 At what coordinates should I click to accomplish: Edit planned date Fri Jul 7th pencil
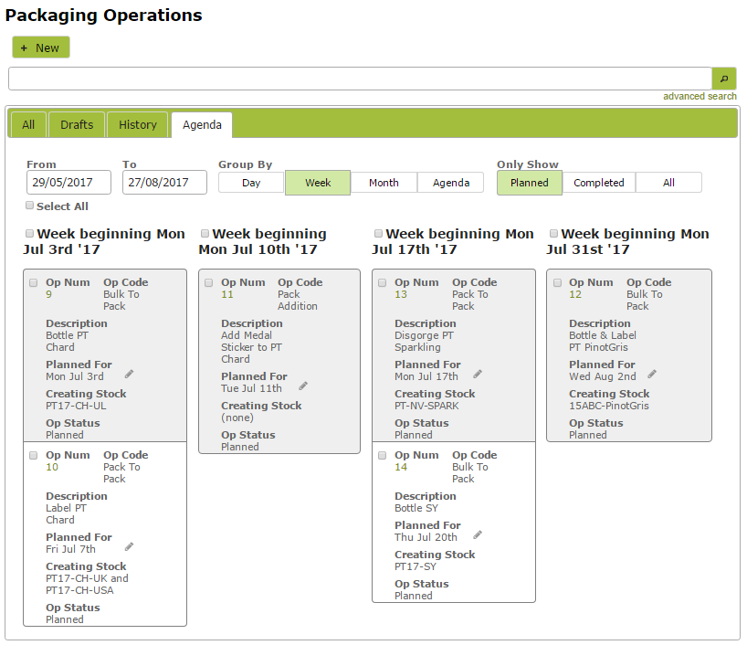pyautogui.click(x=129, y=547)
